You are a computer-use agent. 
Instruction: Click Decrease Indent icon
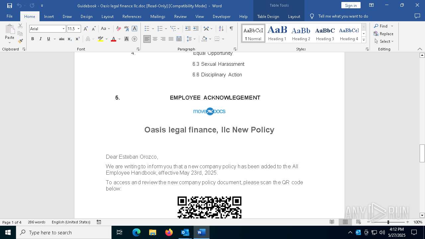tap(188, 29)
